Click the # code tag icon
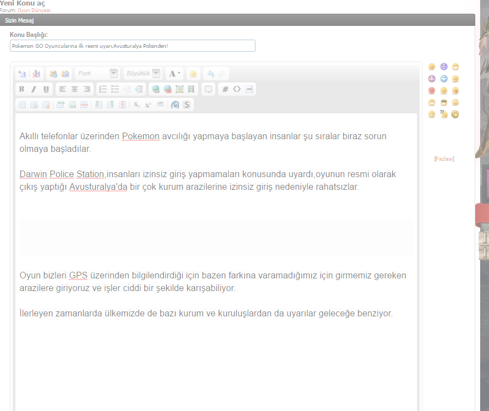 coord(225,89)
